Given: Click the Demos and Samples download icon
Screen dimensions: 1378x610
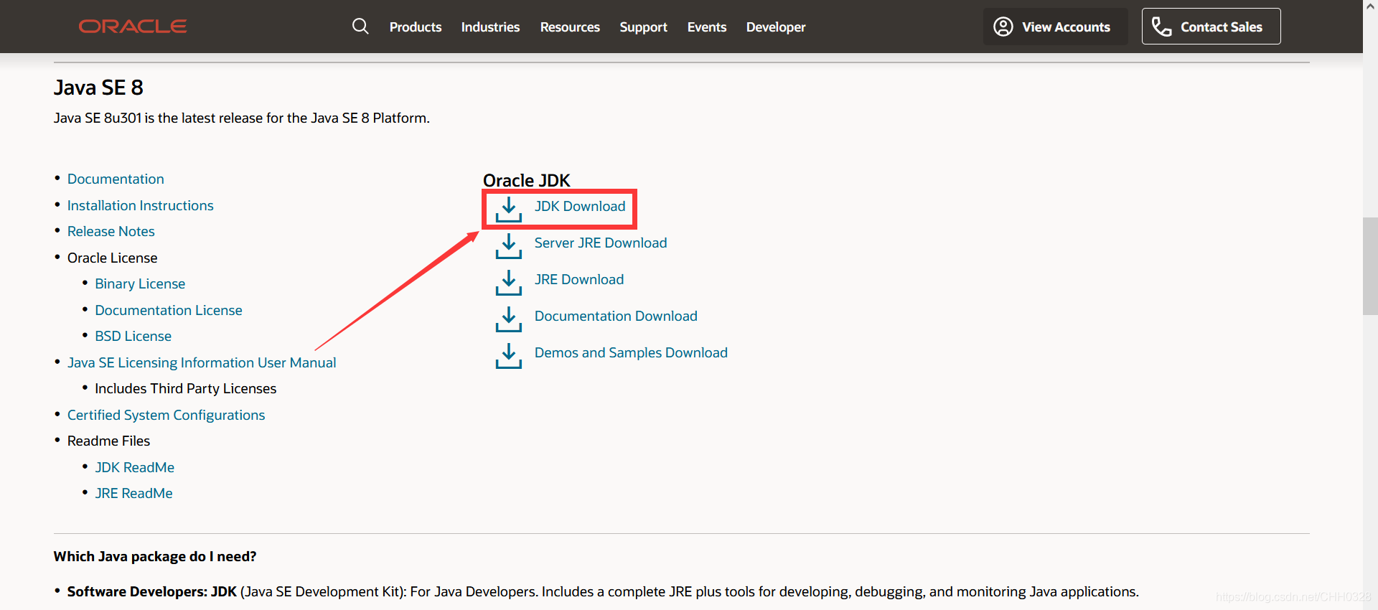Looking at the screenshot, I should (509, 355).
